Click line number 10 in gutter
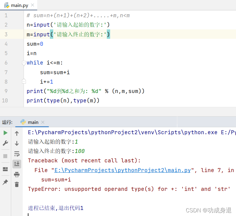 coord(5,101)
